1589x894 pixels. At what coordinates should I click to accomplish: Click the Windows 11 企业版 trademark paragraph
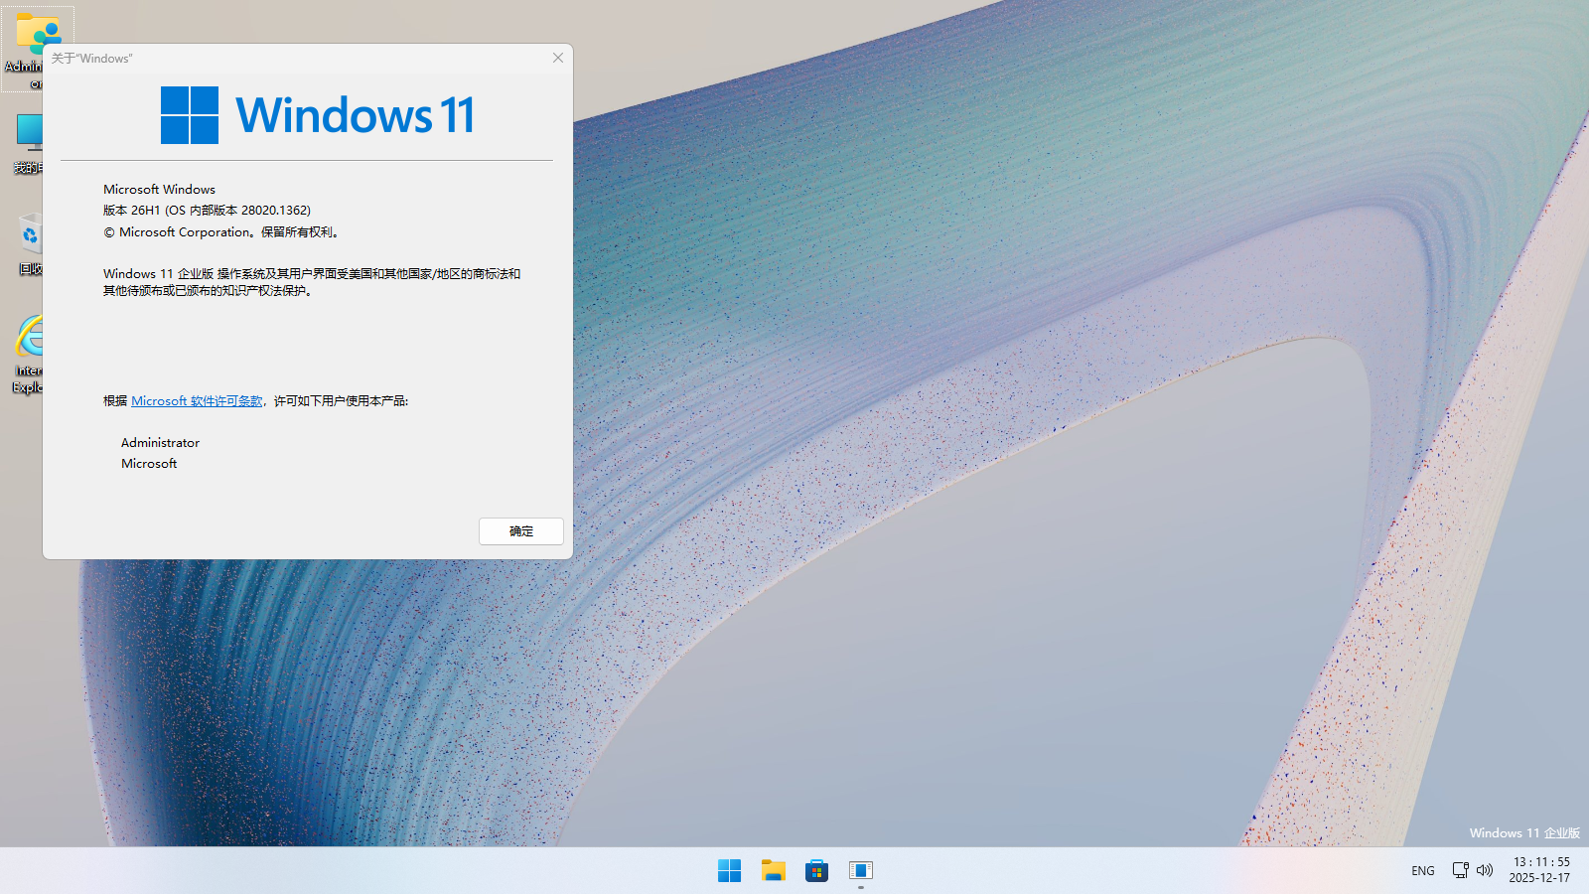pyautogui.click(x=312, y=282)
